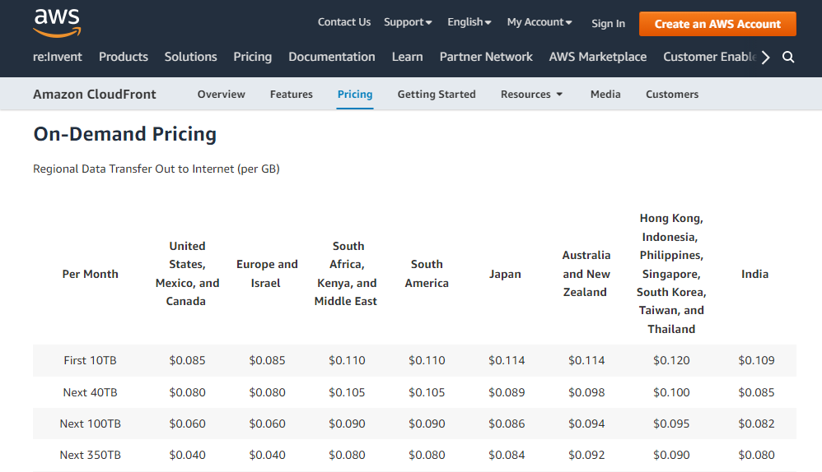Click the Sign In link
822x472 pixels.
coord(608,23)
